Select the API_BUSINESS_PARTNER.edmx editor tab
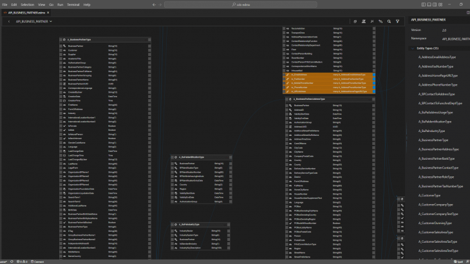This screenshot has height=264, width=470. coord(26,13)
